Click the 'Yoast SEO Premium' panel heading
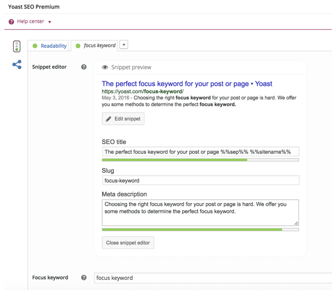336x293 pixels. tap(34, 7)
